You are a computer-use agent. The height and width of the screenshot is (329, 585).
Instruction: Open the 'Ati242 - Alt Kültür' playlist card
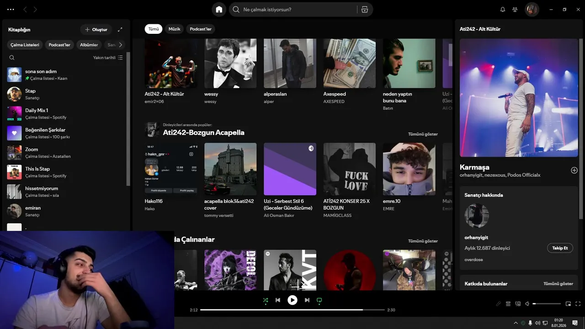pyautogui.click(x=171, y=72)
